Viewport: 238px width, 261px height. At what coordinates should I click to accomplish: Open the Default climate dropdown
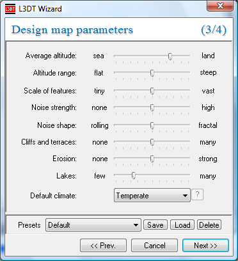[x=152, y=195]
